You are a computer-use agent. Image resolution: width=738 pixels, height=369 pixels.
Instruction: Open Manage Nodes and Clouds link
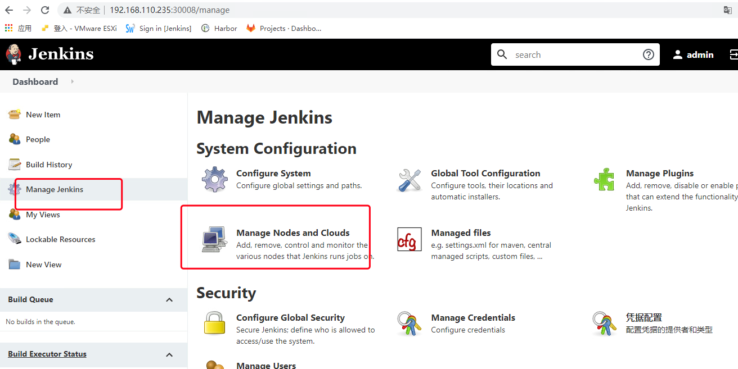coord(293,233)
